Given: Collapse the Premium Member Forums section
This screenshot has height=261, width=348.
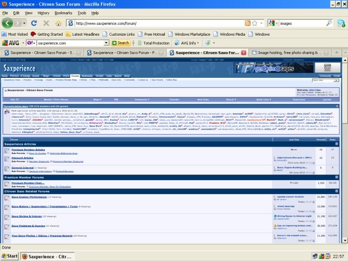Looking at the screenshot, I should pyautogui.click(x=337, y=177).
